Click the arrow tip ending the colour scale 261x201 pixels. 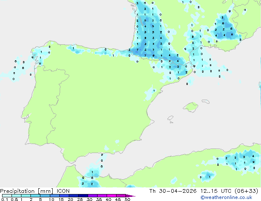click(130, 196)
